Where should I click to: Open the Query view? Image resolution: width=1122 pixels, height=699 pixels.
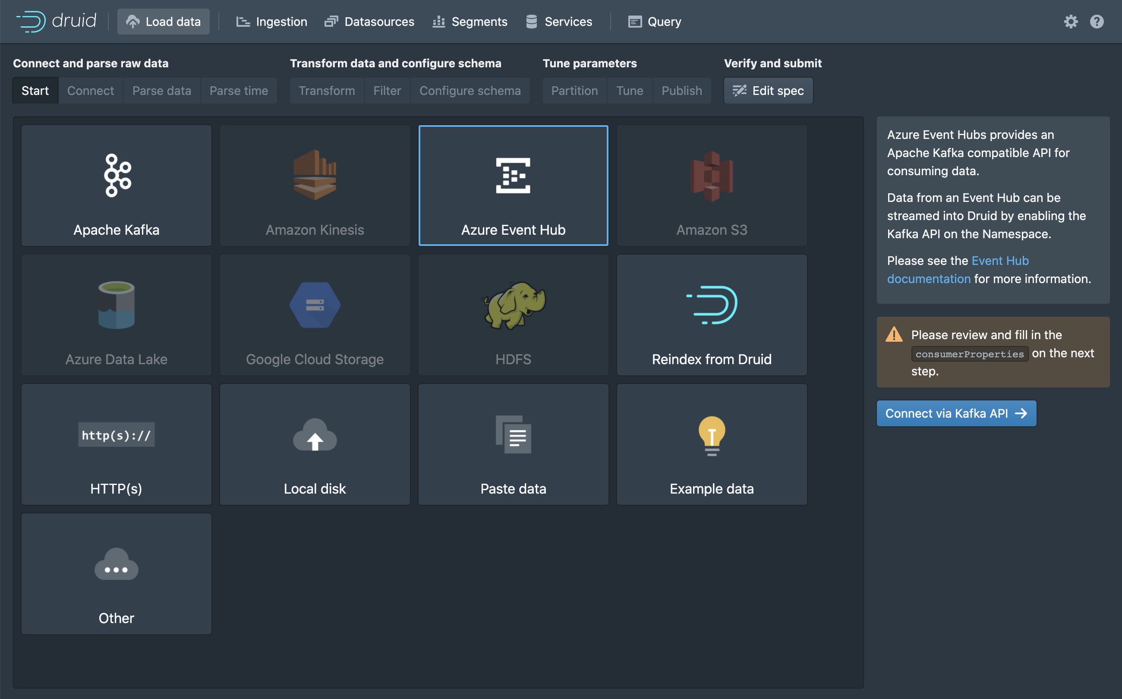pos(655,22)
